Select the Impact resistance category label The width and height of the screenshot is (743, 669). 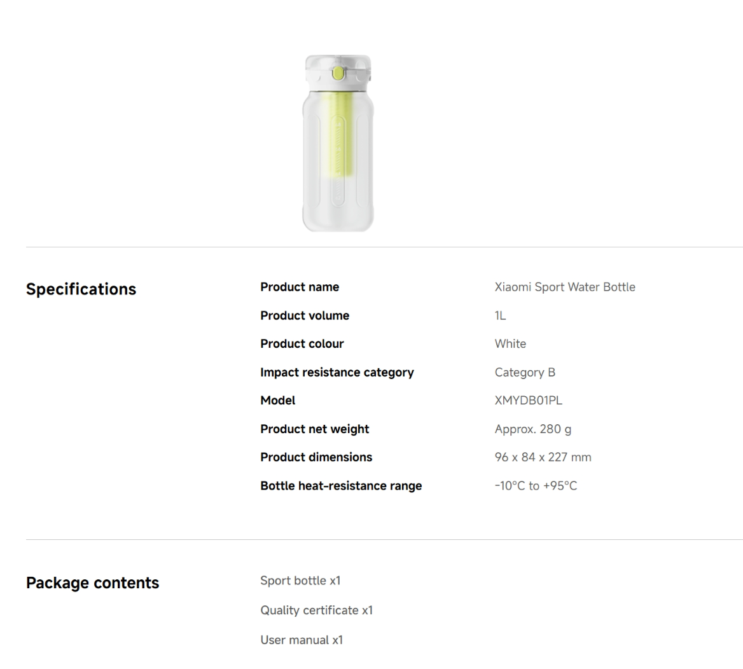point(337,372)
